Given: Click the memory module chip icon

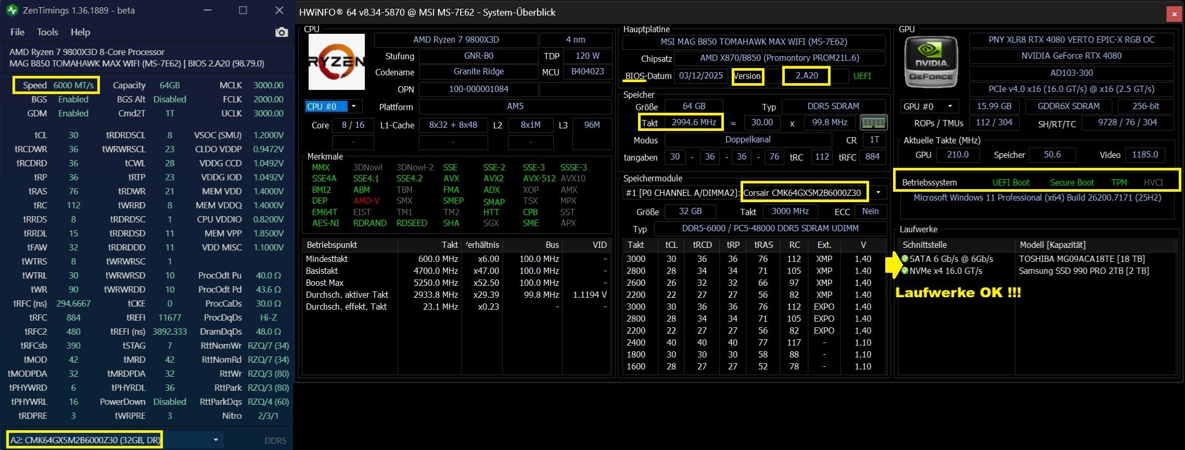Looking at the screenshot, I should pos(873,123).
